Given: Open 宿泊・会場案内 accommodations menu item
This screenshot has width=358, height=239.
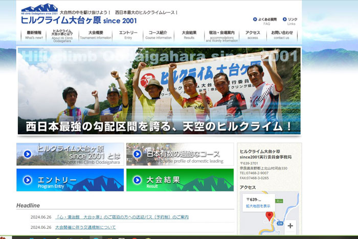Looking at the screenshot, I should (221, 35).
